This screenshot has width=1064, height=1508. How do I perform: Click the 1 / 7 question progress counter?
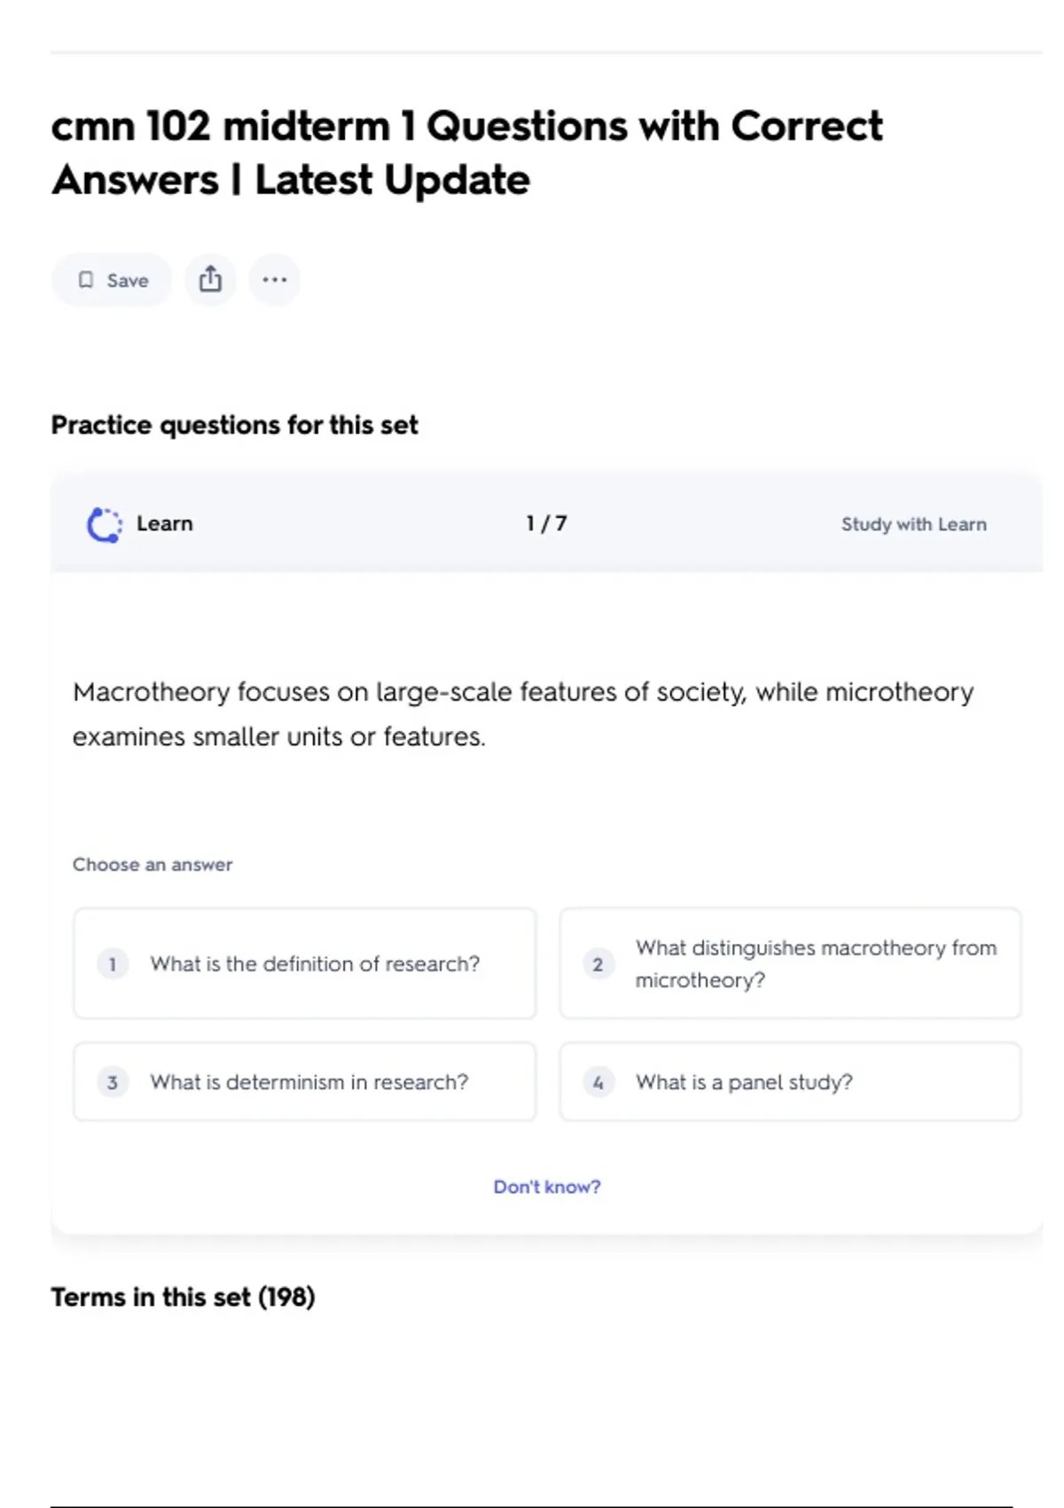click(x=546, y=523)
